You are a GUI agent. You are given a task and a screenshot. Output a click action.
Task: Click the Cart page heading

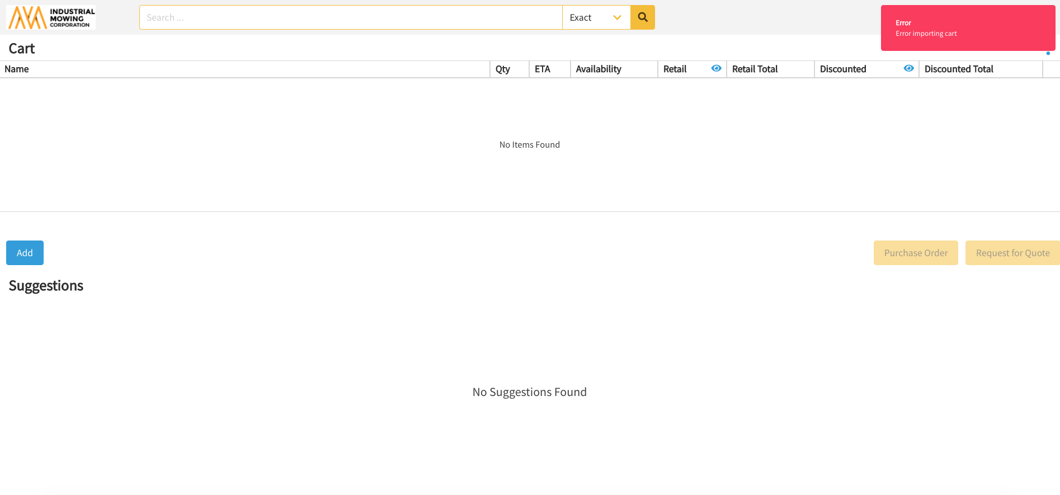(x=22, y=49)
